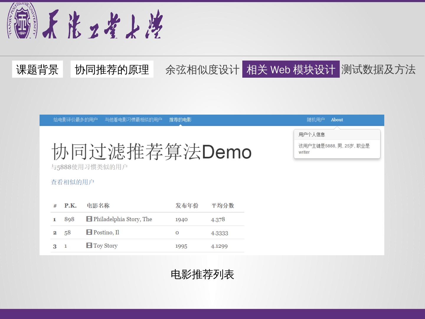Screen dimensions: 425x319
Task: Click the 平均分数 column header
Action: (x=223, y=206)
